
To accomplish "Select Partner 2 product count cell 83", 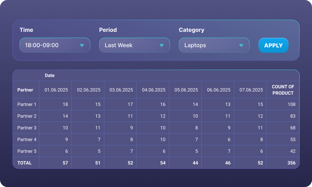I will 292,116.
